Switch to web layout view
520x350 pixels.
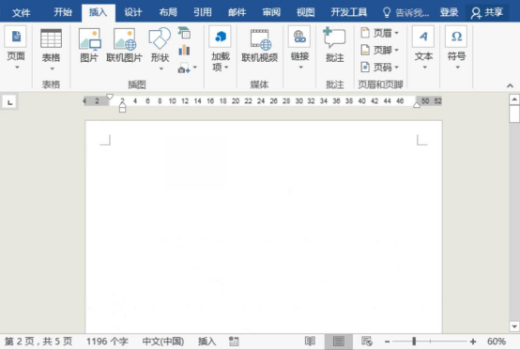[367, 341]
